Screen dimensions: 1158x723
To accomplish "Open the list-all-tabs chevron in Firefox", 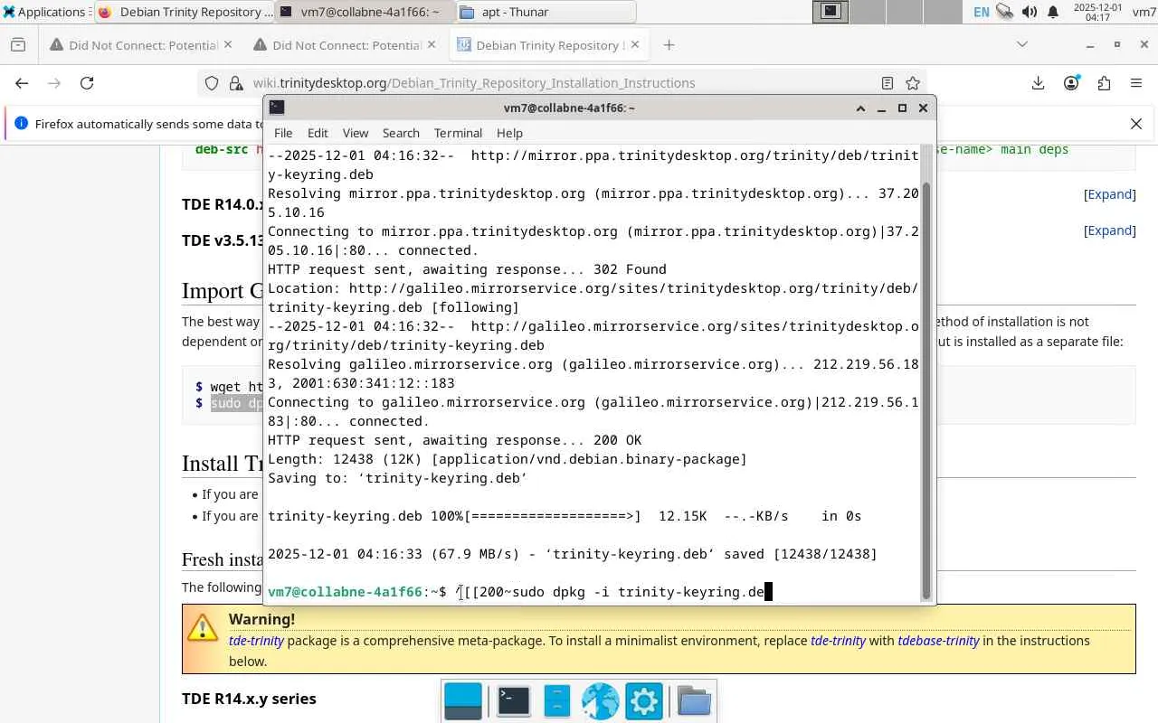I will 1022,45.
